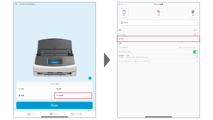Turn off the スキャン後プレビュー toggle

(x=195, y=52)
